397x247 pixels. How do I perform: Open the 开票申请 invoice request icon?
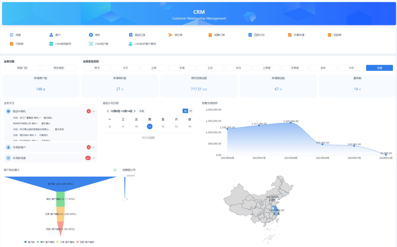point(290,35)
